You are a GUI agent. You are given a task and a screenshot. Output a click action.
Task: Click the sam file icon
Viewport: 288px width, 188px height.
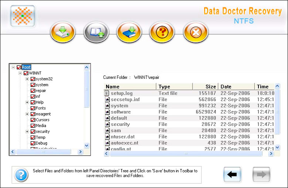[107, 131]
